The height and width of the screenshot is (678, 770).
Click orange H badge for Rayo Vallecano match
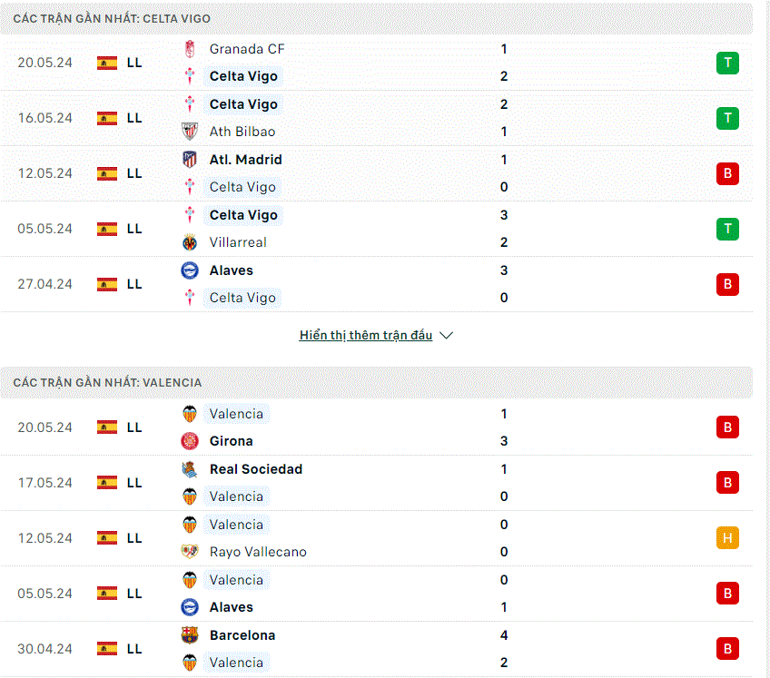tap(727, 538)
